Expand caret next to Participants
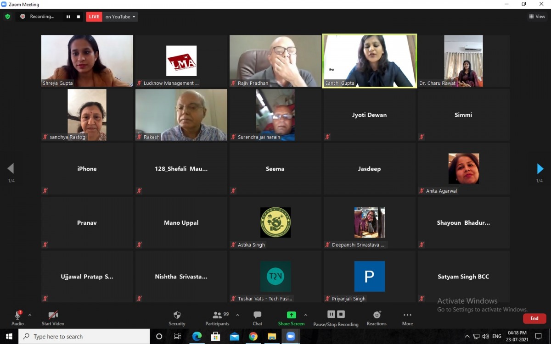Viewport: 551px width, 344px height. [237, 315]
